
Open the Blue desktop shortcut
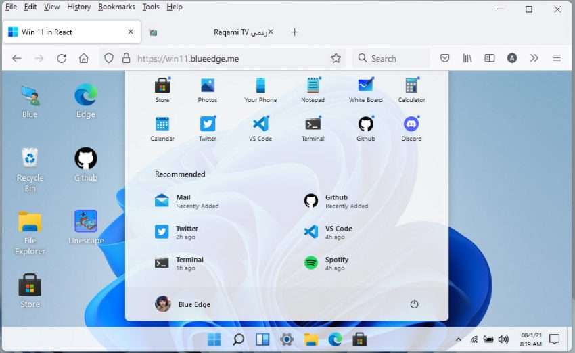pyautogui.click(x=30, y=101)
